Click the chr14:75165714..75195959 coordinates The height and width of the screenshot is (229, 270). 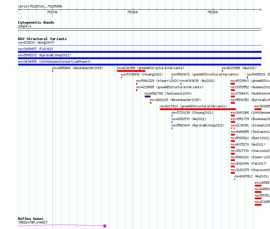click(40, 6)
